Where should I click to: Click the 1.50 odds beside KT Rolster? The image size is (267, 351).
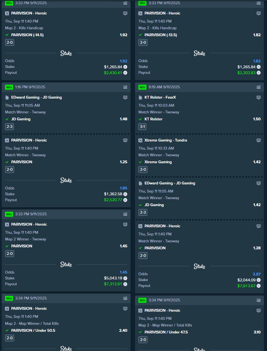[257, 119]
